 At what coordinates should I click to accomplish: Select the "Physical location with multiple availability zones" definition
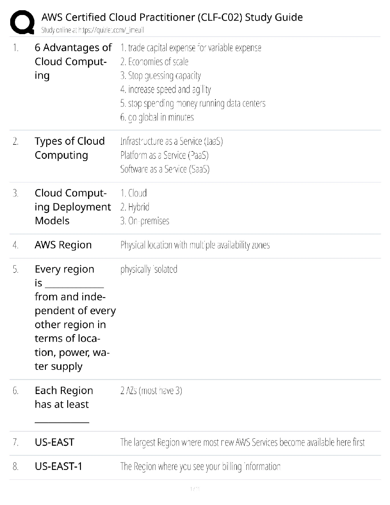pyautogui.click(x=195, y=245)
